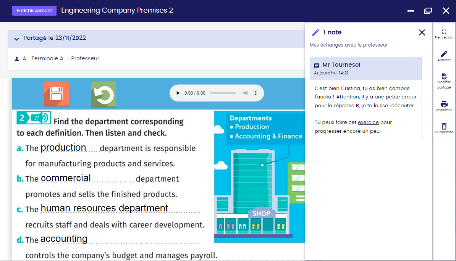The width and height of the screenshot is (456, 261).
Task: Open Modifier partage sharing settings
Action: pos(444,81)
